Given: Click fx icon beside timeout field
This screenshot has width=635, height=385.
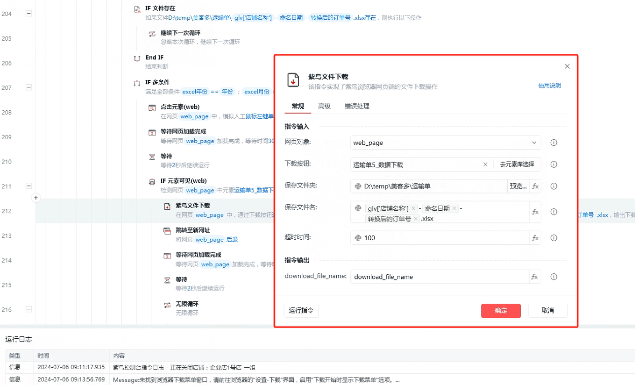Looking at the screenshot, I should [535, 238].
